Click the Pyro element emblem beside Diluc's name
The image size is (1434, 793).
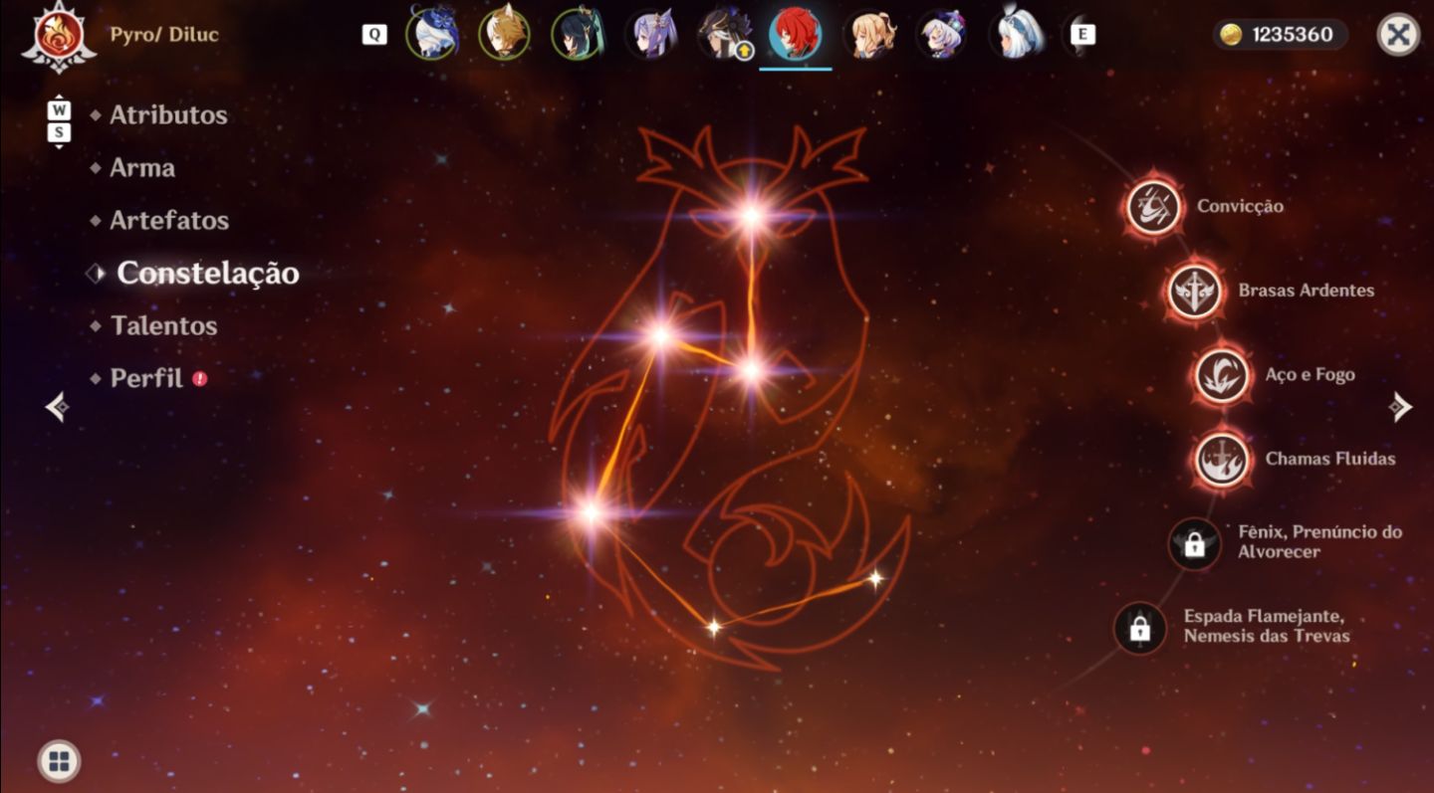pyautogui.click(x=59, y=36)
